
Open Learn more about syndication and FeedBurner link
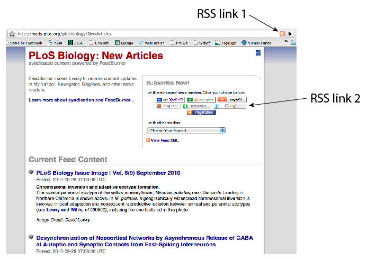82,100
